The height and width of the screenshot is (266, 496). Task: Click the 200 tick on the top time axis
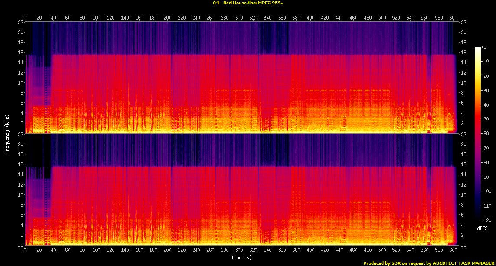(167, 18)
